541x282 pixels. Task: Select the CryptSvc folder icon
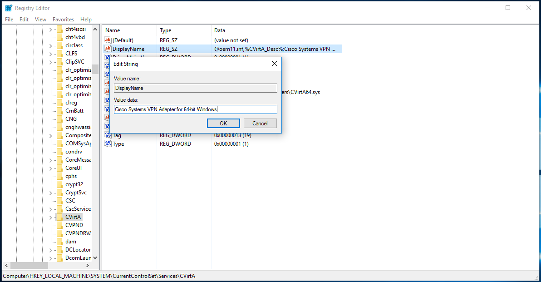click(x=60, y=193)
